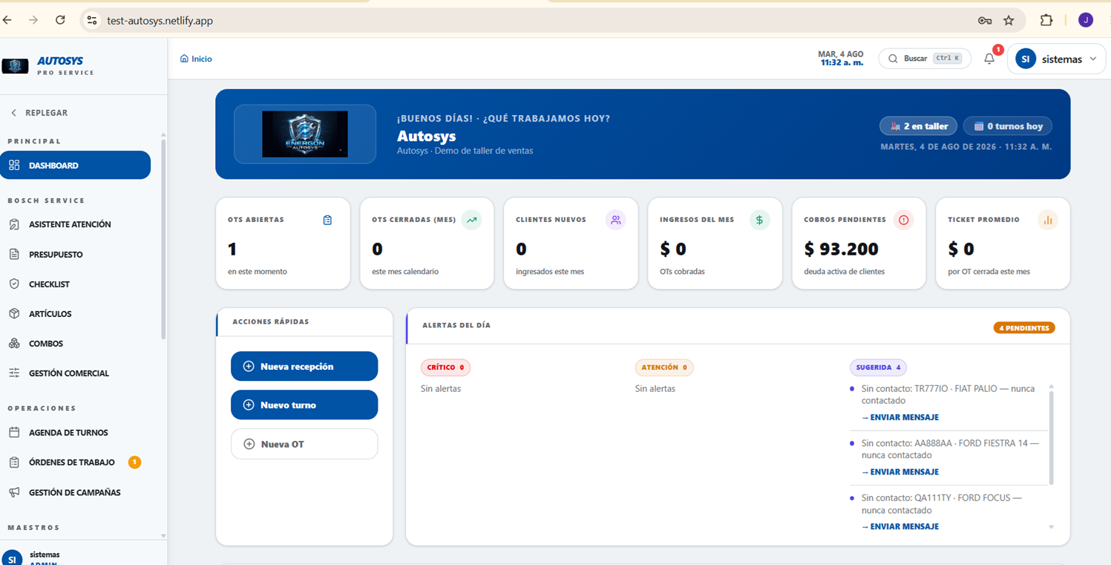1111x565 pixels.
Task: Open Dashboard in the sidebar
Action: 75,165
